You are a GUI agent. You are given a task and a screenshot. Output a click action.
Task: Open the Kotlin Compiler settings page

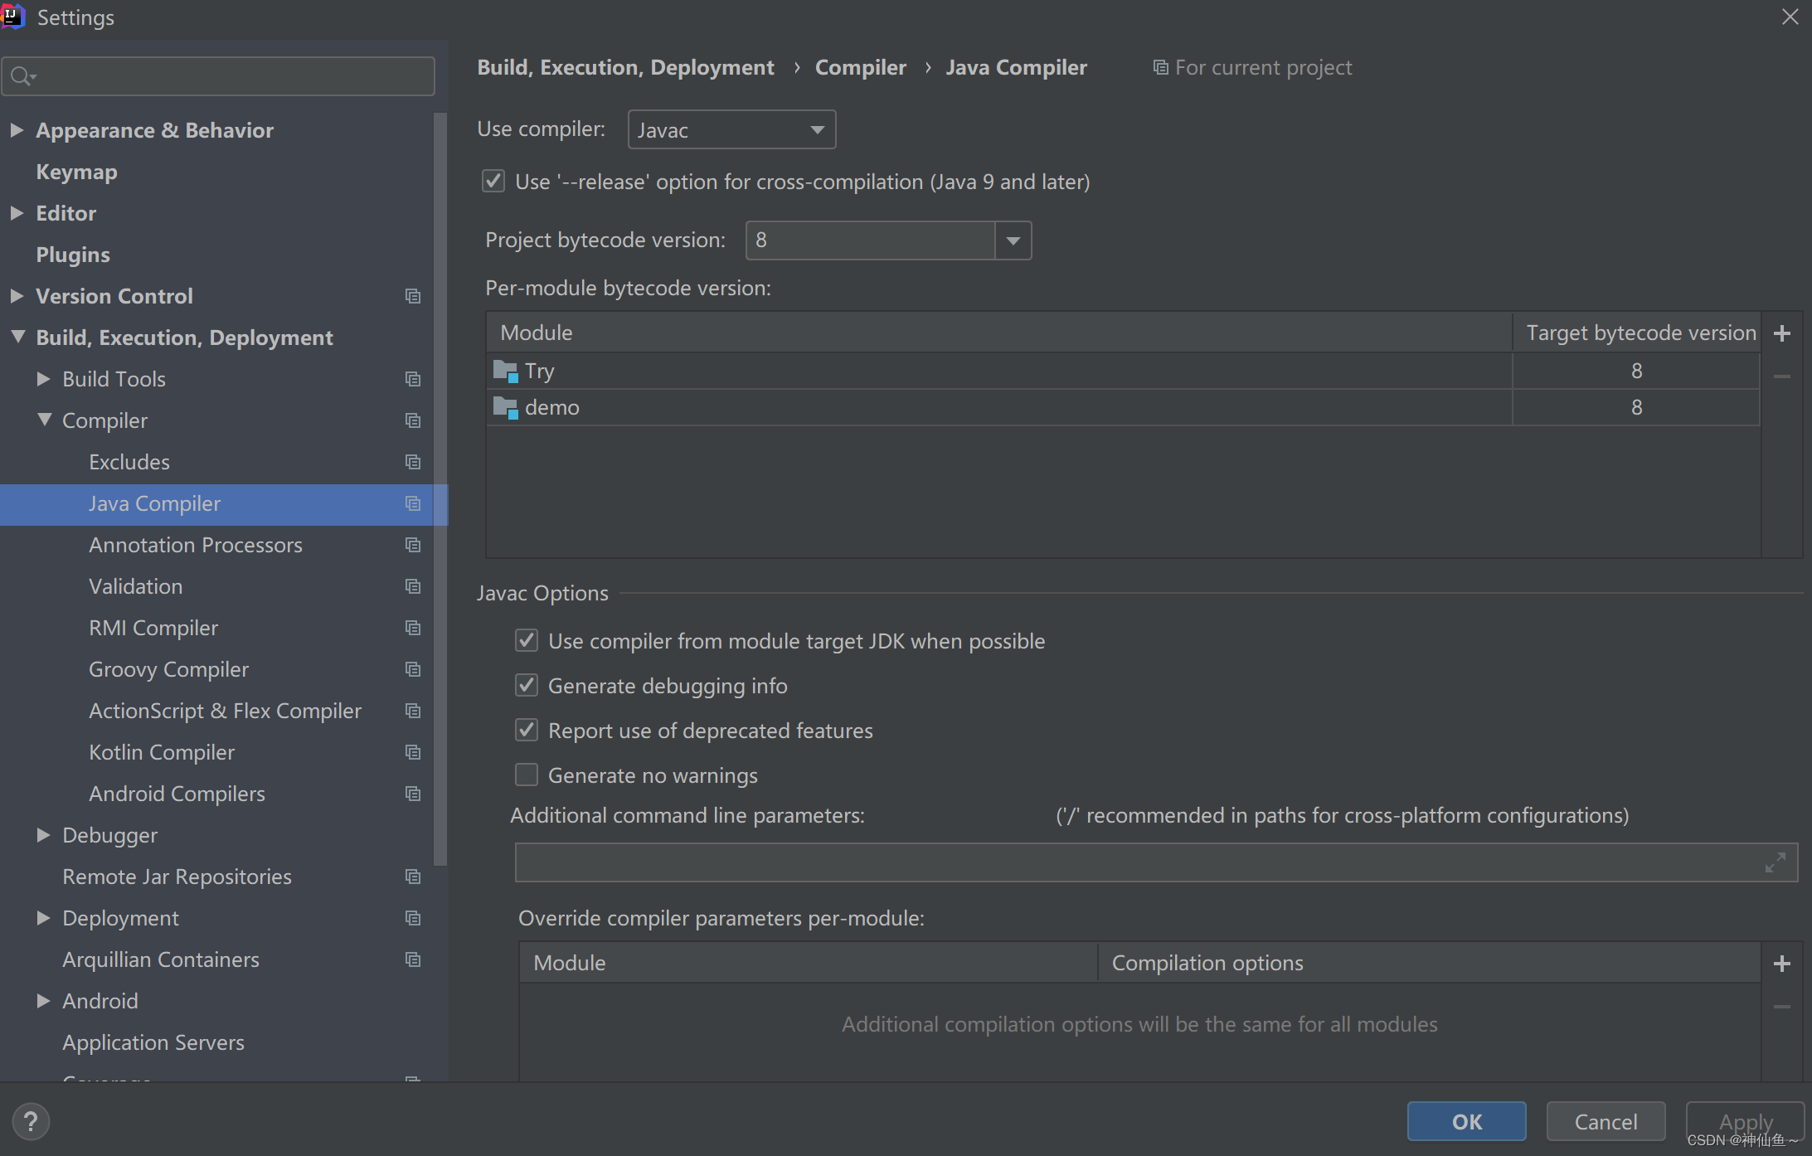click(x=161, y=752)
